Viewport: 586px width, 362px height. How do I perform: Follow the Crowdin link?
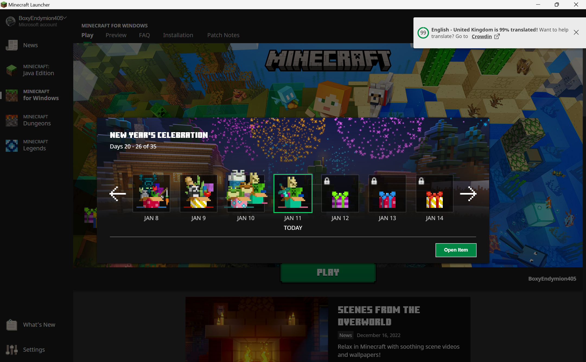pyautogui.click(x=482, y=36)
